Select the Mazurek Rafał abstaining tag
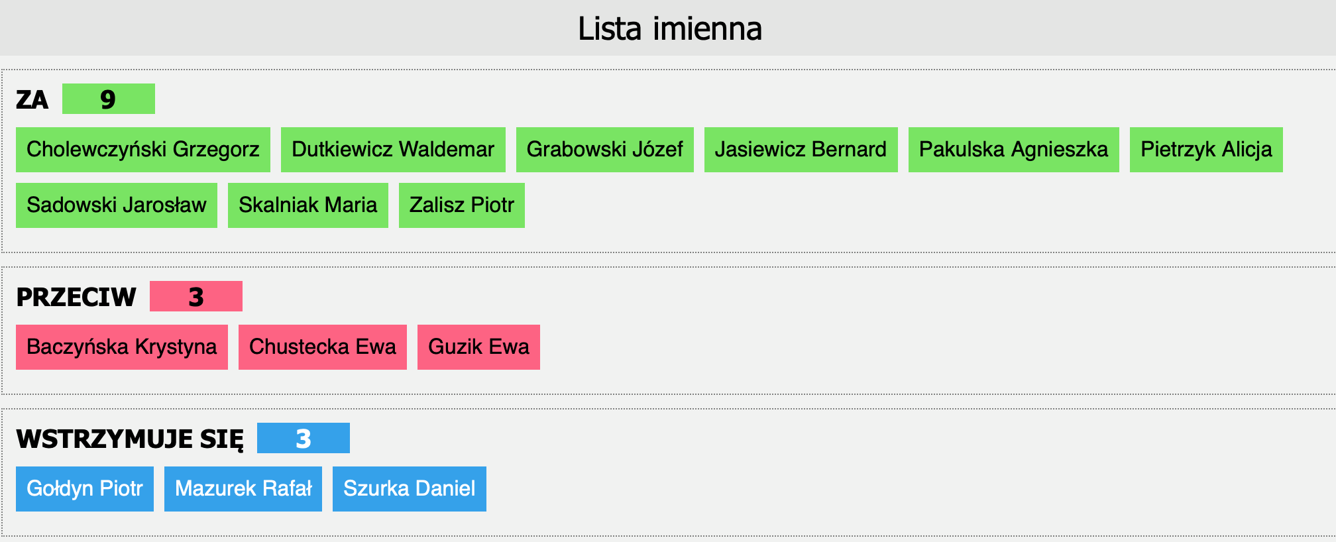Viewport: 1336px width, 542px height. pyautogui.click(x=243, y=489)
